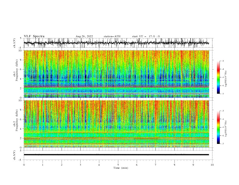Click time axis tick label "10"
The image size is (239, 185).
point(212,165)
